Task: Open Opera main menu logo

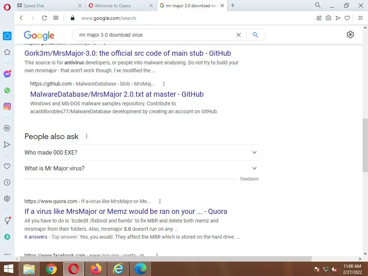Action: click(x=7, y=7)
